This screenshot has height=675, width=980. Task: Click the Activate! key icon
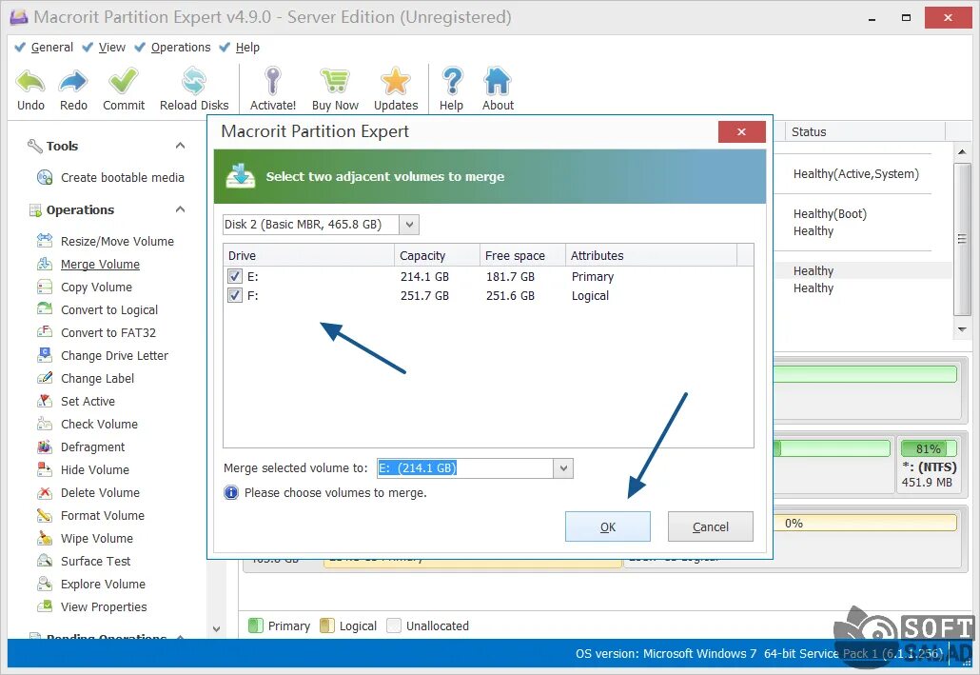point(272,81)
